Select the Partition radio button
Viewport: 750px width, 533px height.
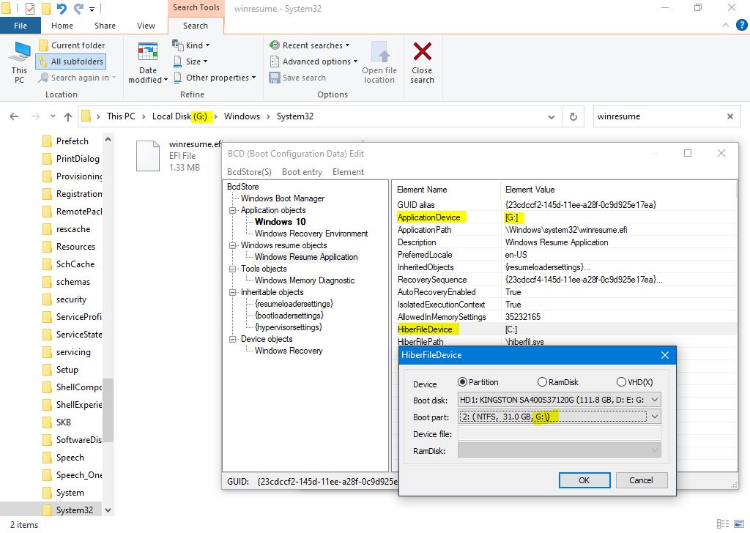pyautogui.click(x=462, y=382)
